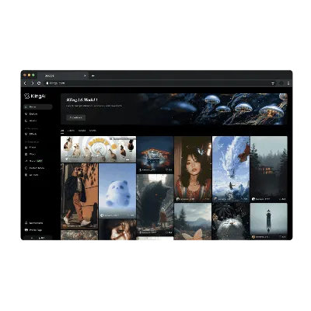Select the highlighted Home item in the sidebar
Image resolution: width=311 pixels, height=311 pixels.
pyautogui.click(x=38, y=107)
